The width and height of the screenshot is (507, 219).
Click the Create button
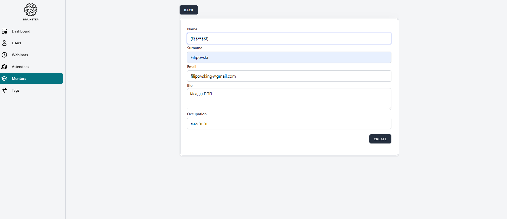380,139
